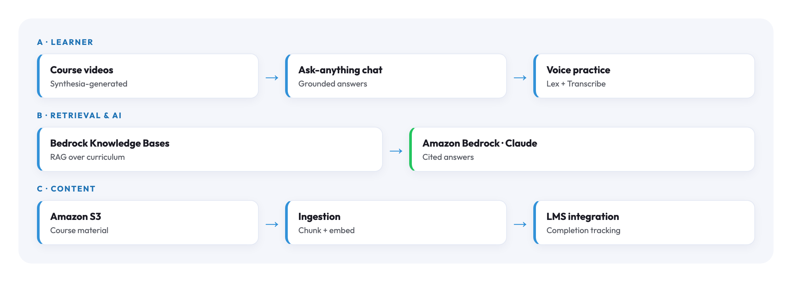Click the Amazon S3 card
This screenshot has width=792, height=282.
pyautogui.click(x=148, y=223)
